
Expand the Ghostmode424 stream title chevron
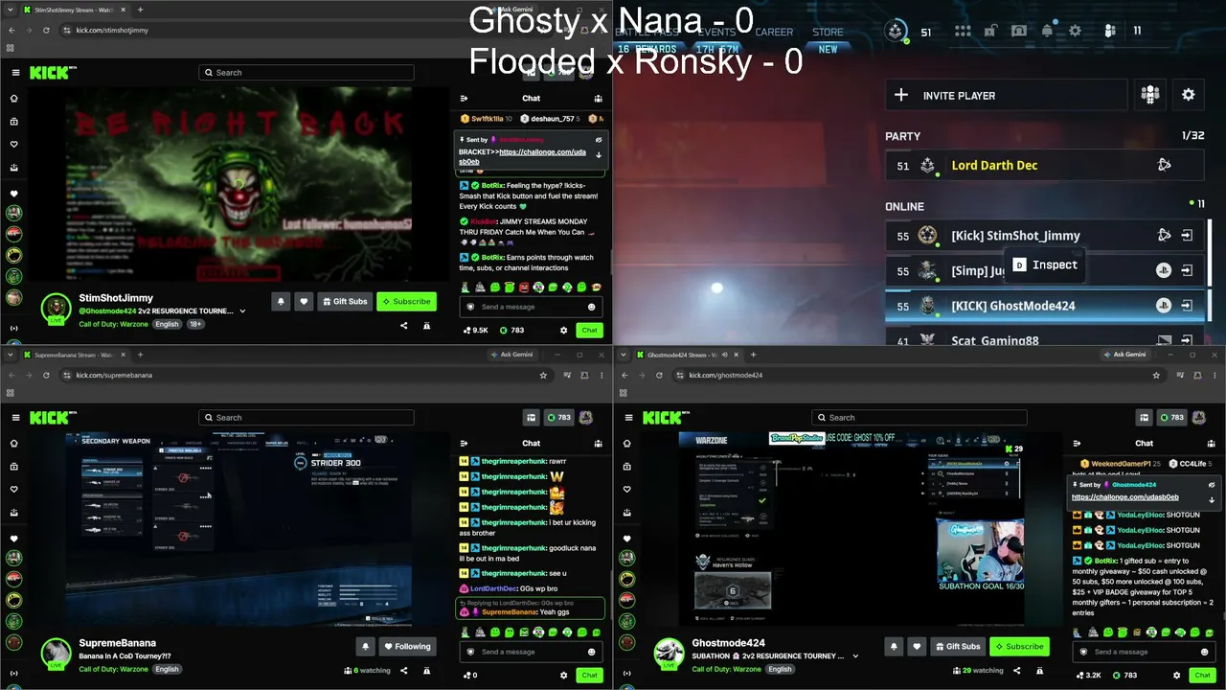tap(855, 656)
